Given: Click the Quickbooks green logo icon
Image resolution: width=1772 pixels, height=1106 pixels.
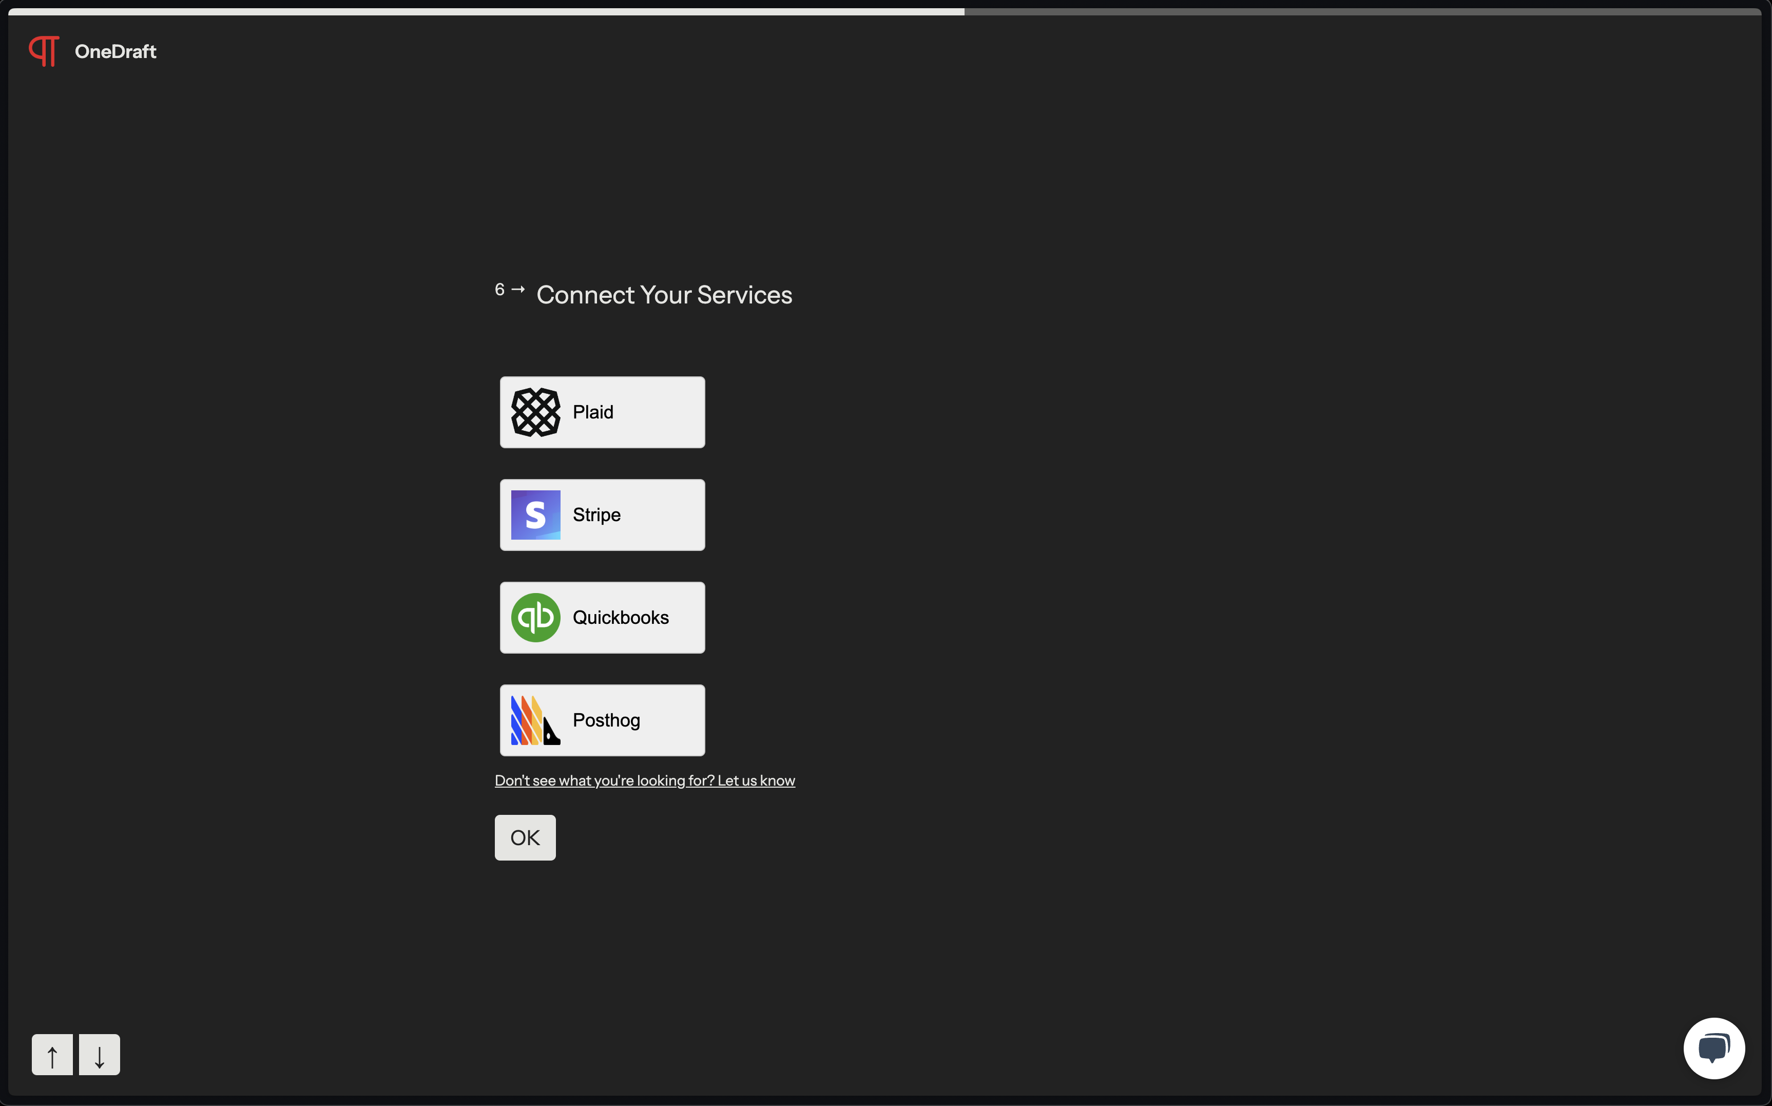Looking at the screenshot, I should click(535, 617).
